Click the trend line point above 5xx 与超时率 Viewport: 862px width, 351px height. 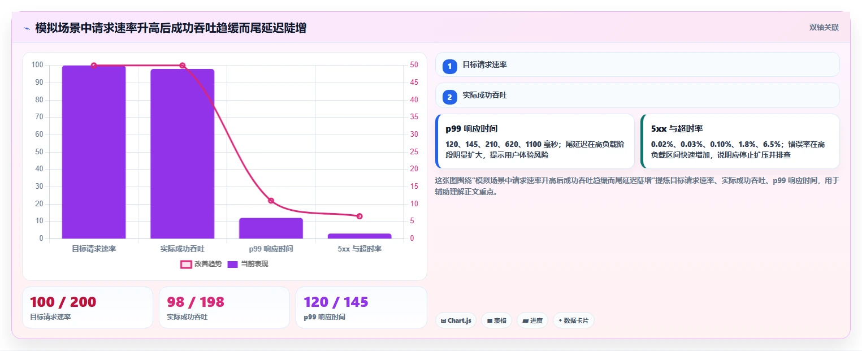[359, 216]
